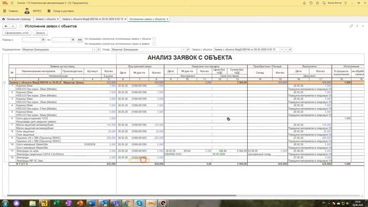
Task: Open the 1C main menu logo icon
Action: coord(5,3)
